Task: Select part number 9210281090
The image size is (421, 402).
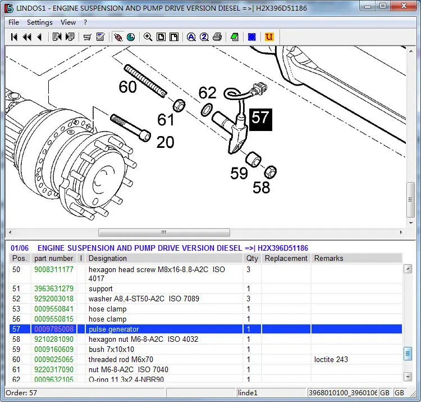Action: [54, 340]
